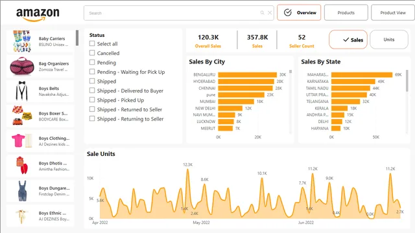
Task: Click the CHENNAI sales bar
Action: [245, 88]
